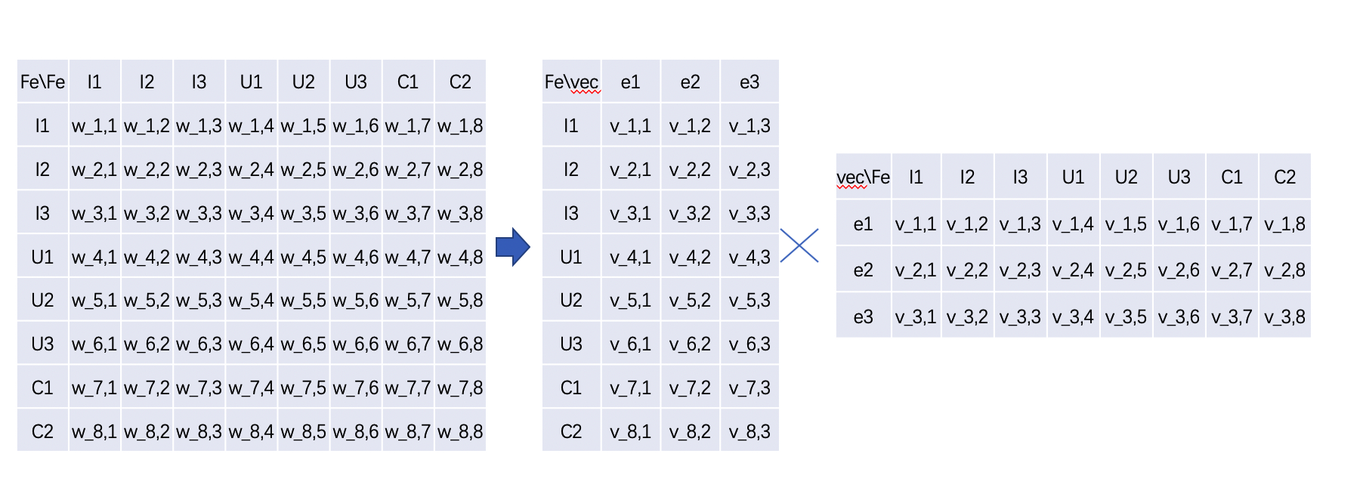This screenshot has height=503, width=1360.
Task: Click cell v_2,4 in the vec\Fe table
Action: tap(1073, 270)
